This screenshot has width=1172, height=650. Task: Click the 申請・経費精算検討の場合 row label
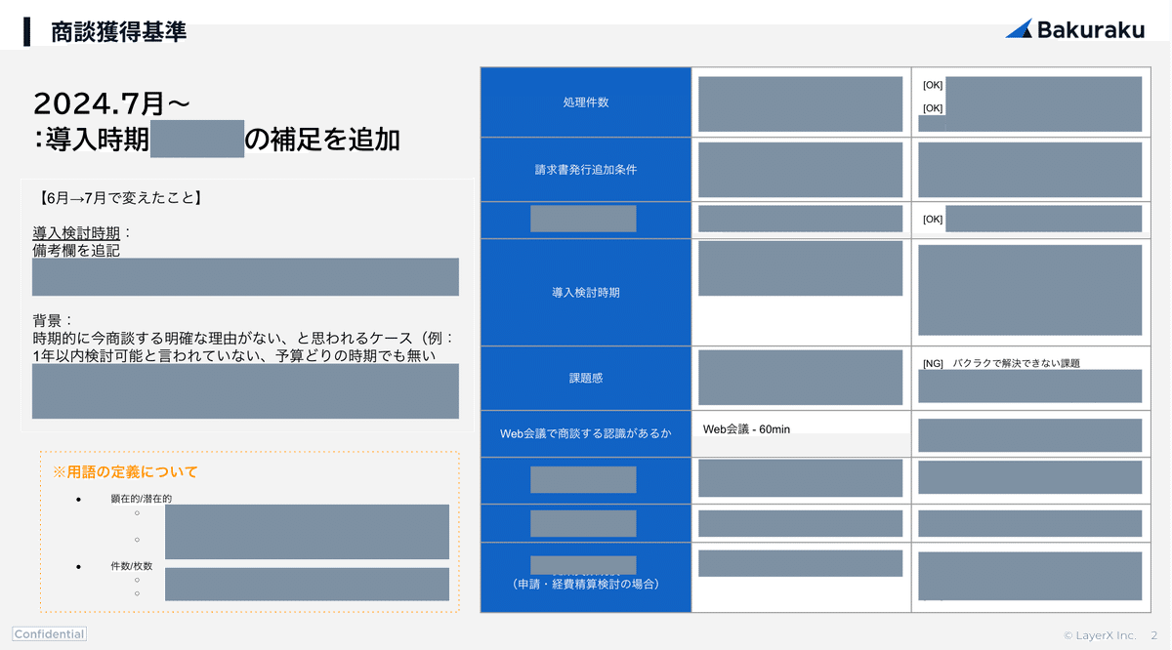pyautogui.click(x=585, y=583)
